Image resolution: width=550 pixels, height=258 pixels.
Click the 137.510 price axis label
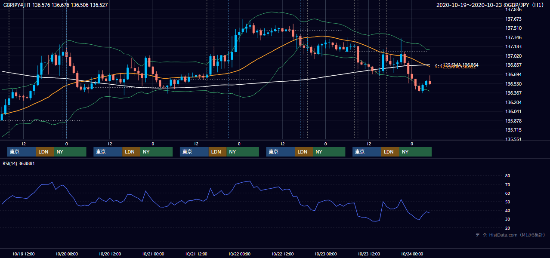click(x=513, y=28)
